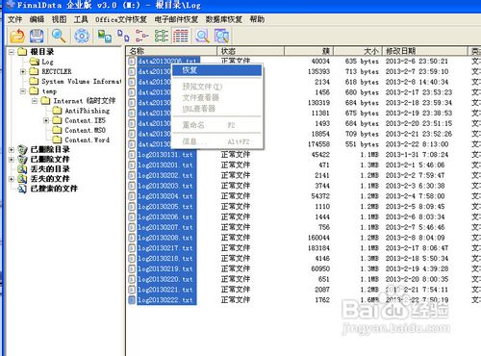The image size is (481, 356).
Task: Select the file log20130221.txt
Action: (x=165, y=290)
